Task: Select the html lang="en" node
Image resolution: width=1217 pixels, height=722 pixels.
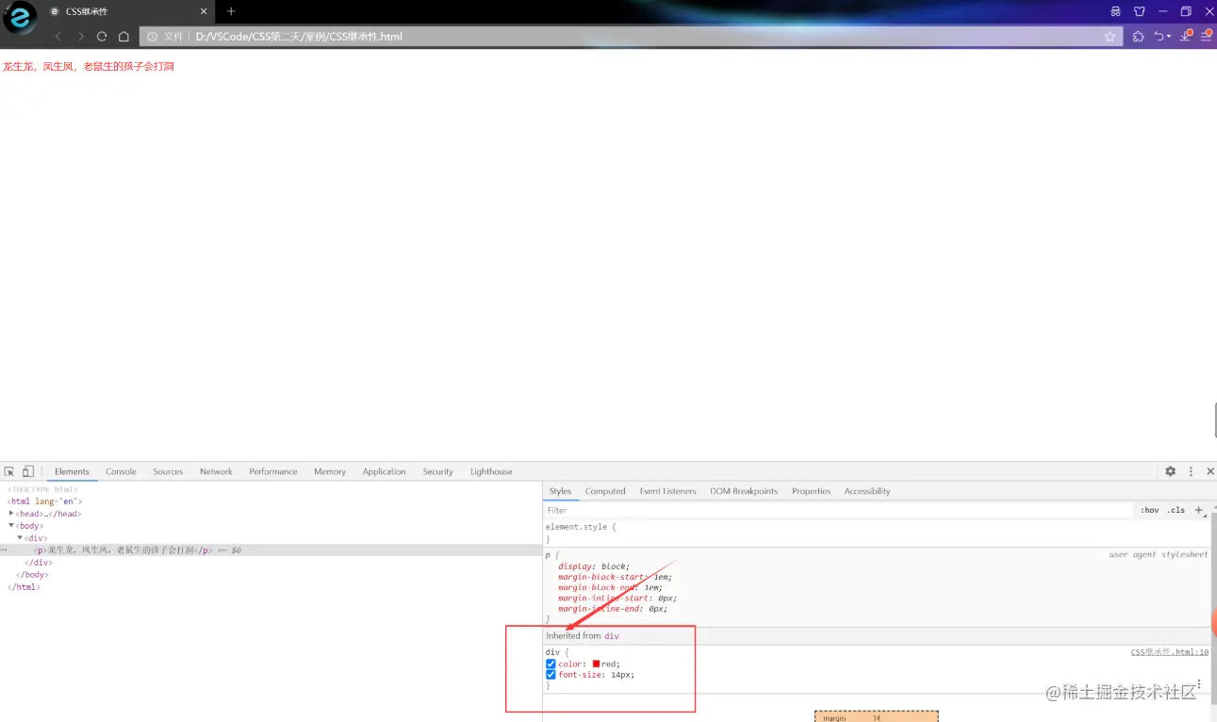Action: click(x=44, y=501)
